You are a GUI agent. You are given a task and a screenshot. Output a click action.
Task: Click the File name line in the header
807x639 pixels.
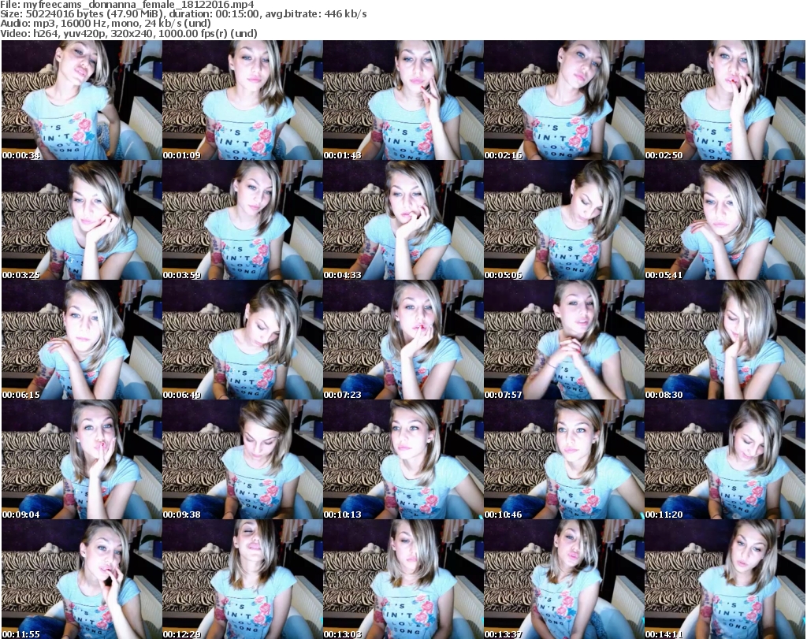(127, 5)
